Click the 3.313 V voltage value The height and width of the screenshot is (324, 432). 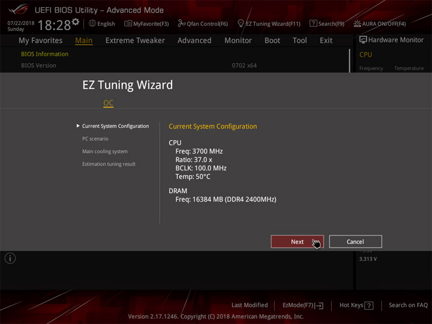[368, 259]
